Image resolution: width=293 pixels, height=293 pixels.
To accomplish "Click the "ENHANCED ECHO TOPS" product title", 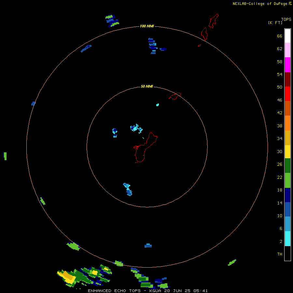I will coord(114,291).
